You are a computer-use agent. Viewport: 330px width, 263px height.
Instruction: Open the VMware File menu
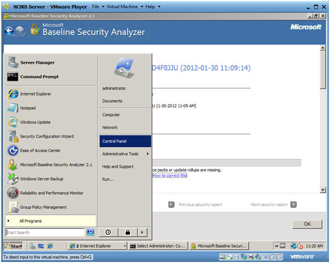[x=98, y=6]
